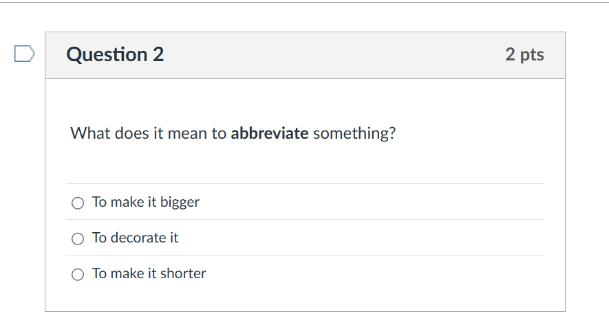This screenshot has height=329, width=609.
Task: Click the number '2' in the Question heading
Action: (158, 55)
